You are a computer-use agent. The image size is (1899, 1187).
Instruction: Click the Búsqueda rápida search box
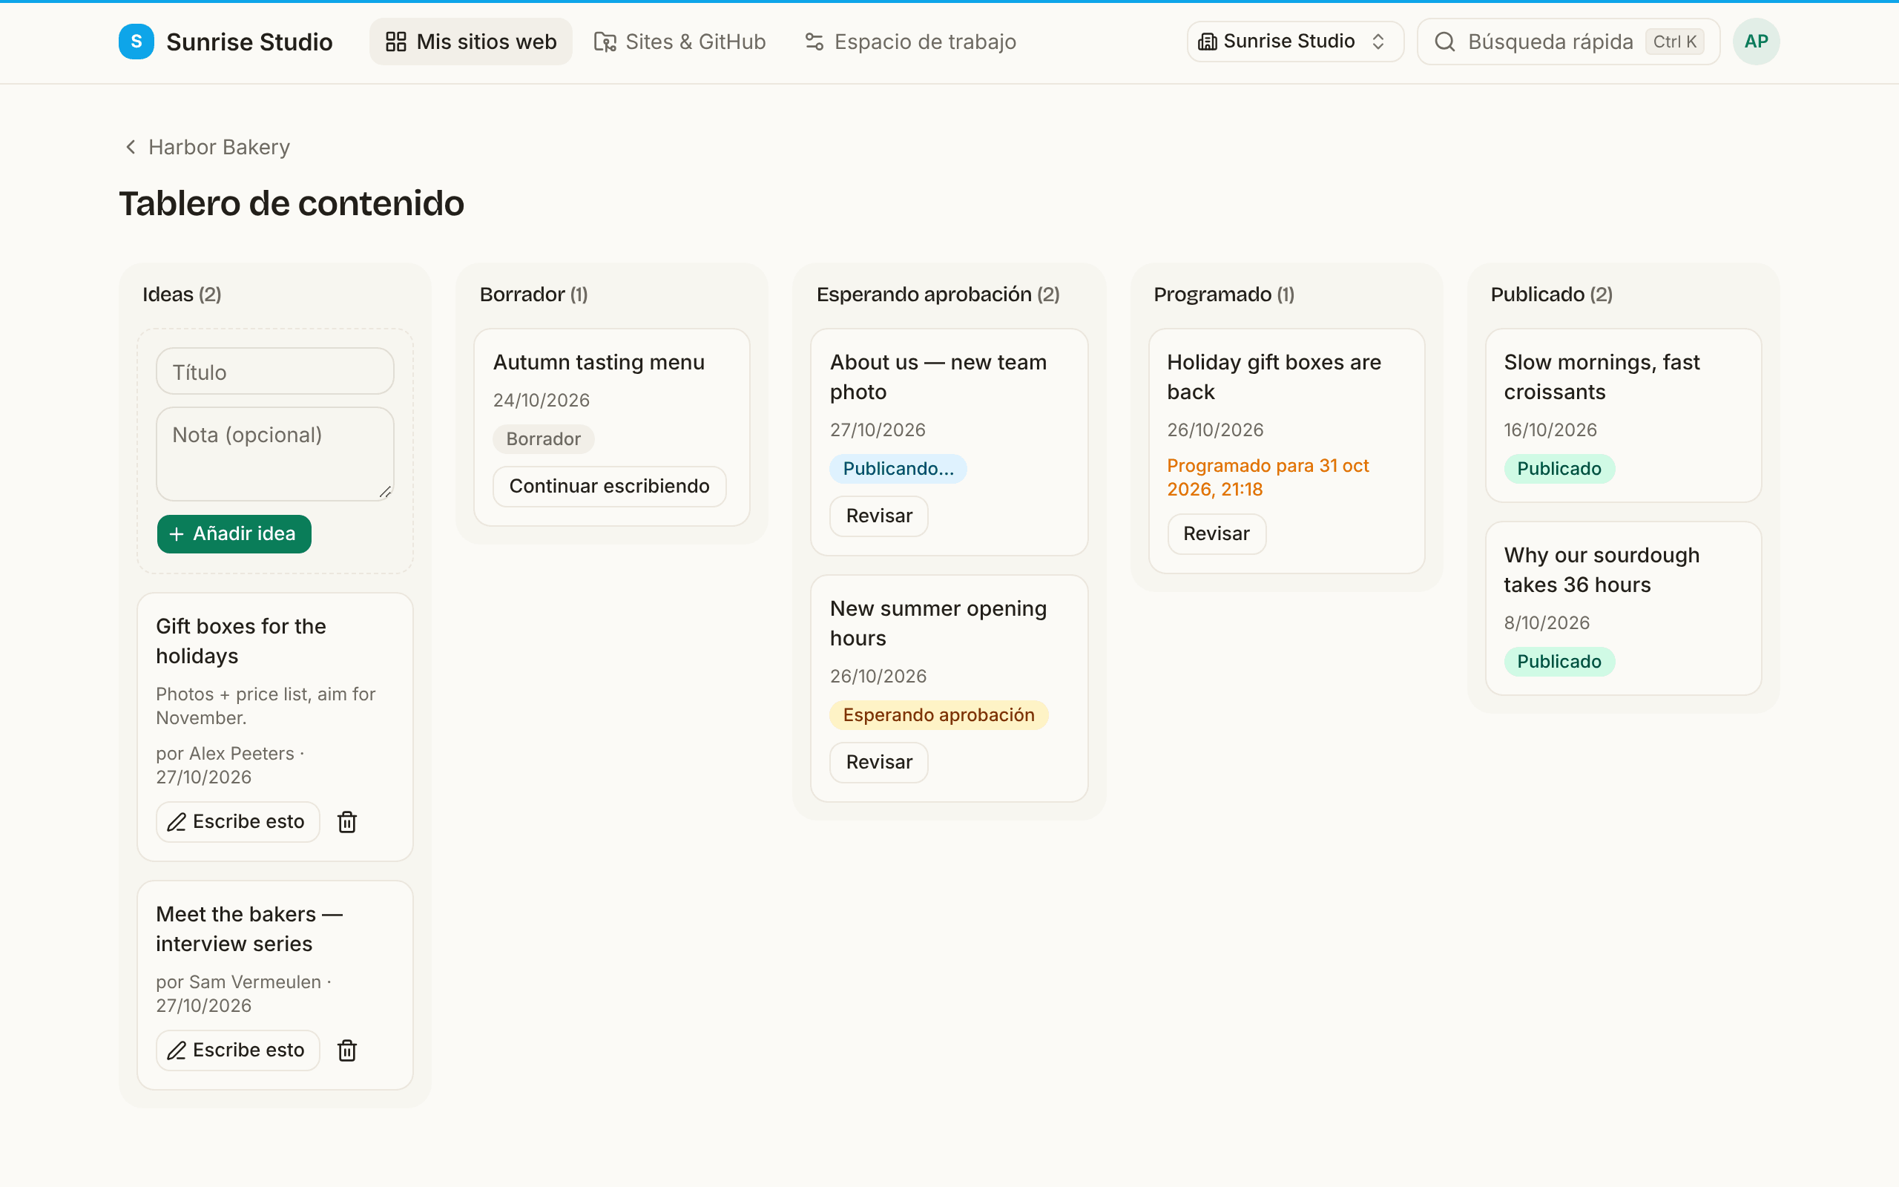click(x=1569, y=42)
